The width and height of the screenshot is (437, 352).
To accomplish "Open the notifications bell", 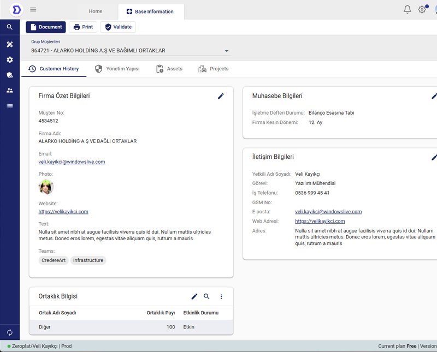I will click(407, 10).
